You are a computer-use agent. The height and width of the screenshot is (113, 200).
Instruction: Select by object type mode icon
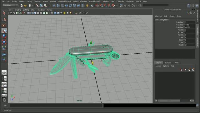(41, 6)
